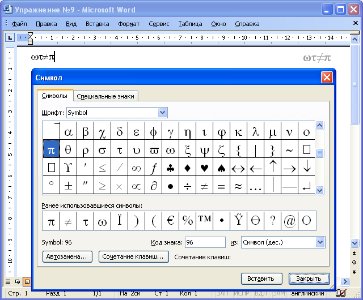Click the indent marker on the ruler
This screenshot has width=363, height=300.
click(30, 38)
